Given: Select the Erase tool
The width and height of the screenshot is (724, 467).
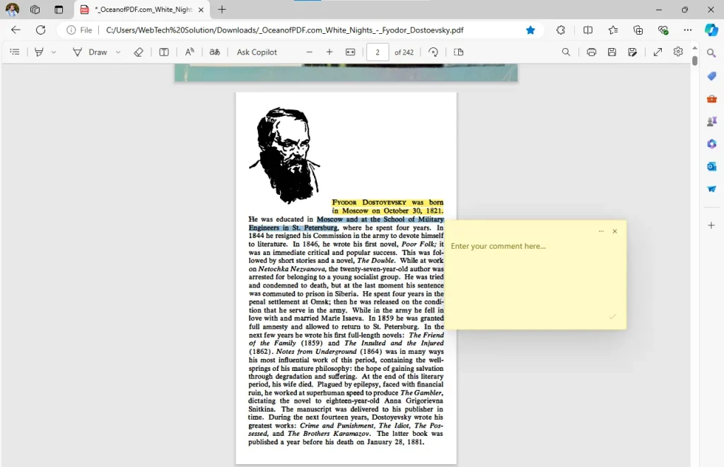Looking at the screenshot, I should [139, 52].
